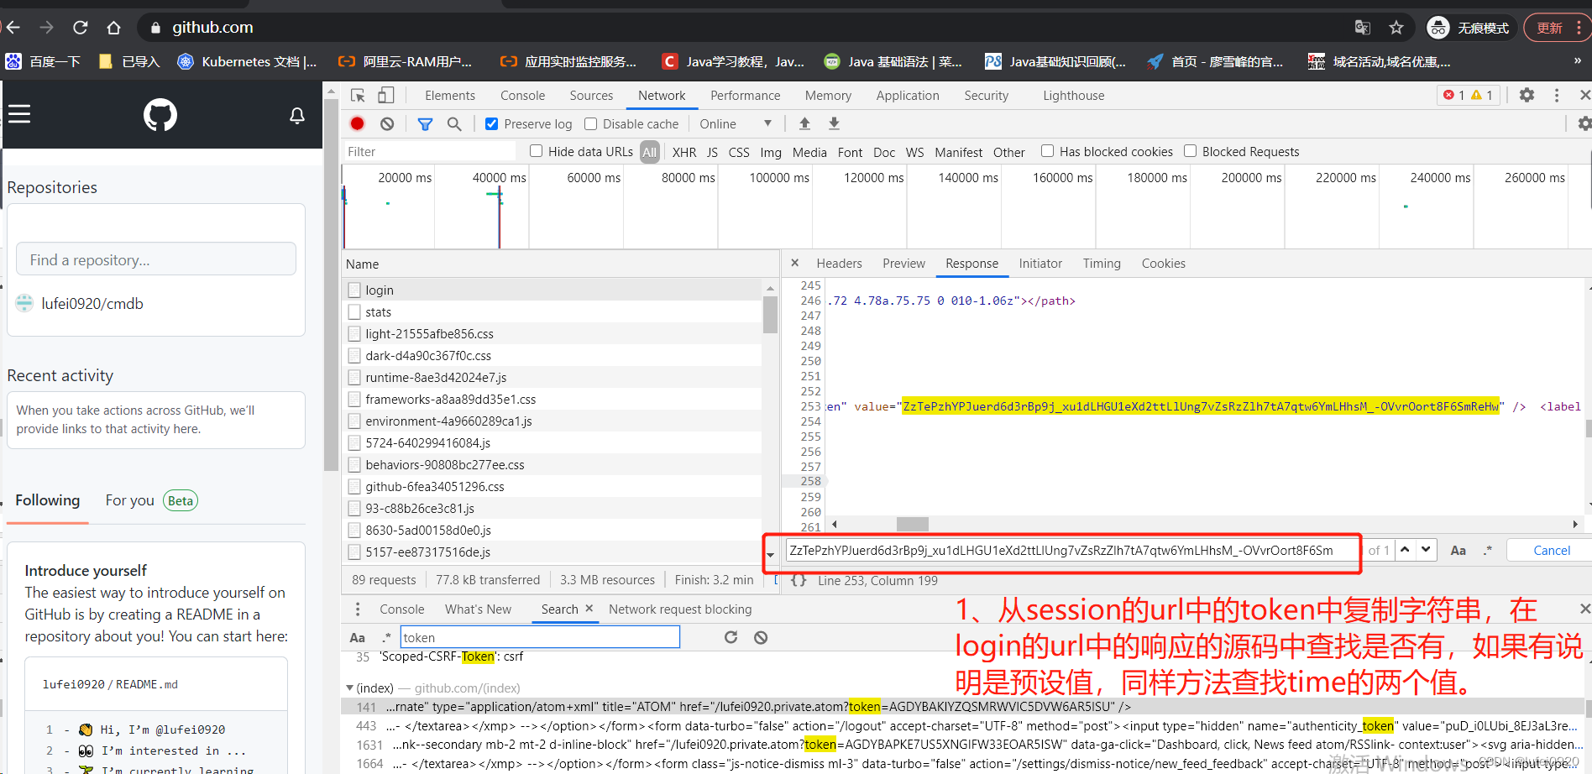Open DevTools three-dot customize menu
Viewport: 1592px width, 774px height.
1557,95
